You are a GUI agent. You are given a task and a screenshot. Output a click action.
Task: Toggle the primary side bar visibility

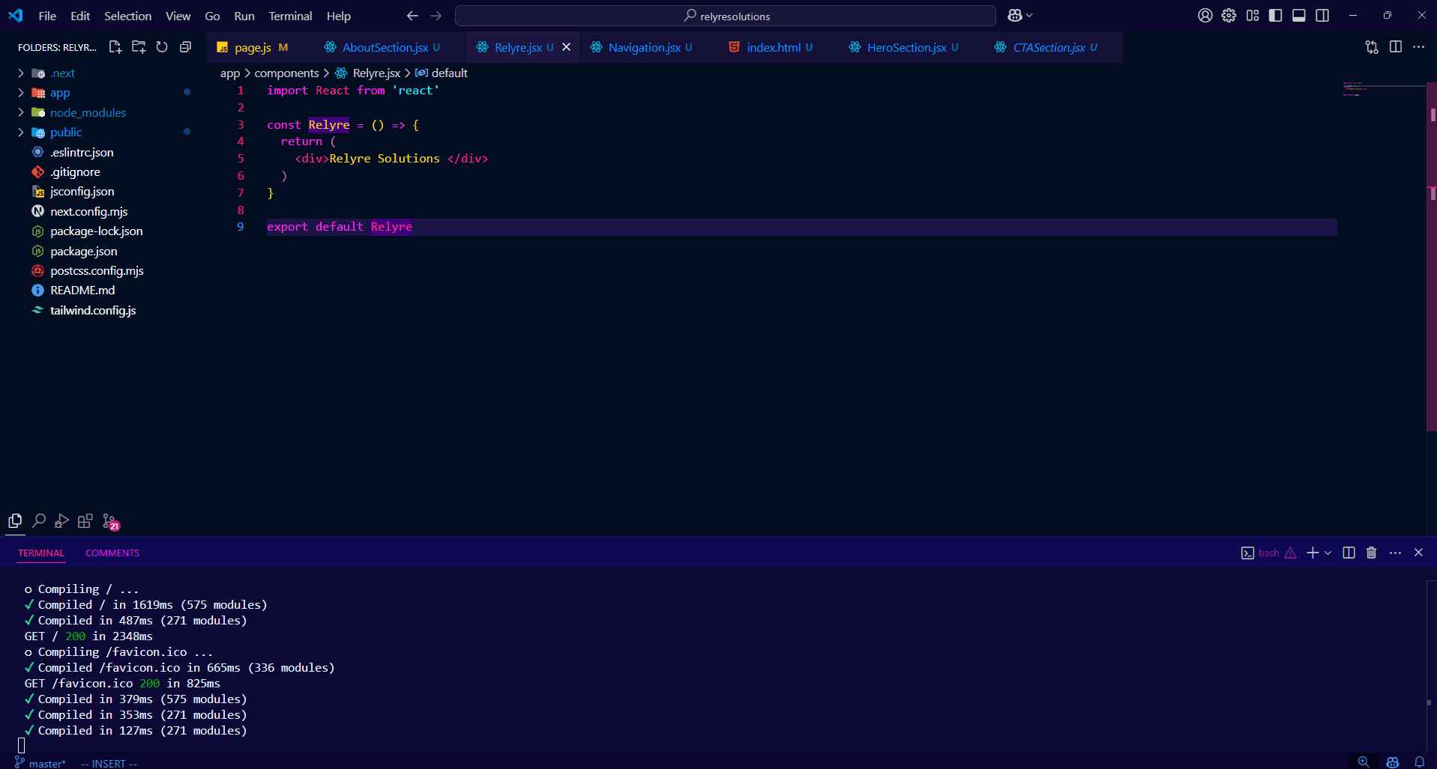click(x=1275, y=16)
